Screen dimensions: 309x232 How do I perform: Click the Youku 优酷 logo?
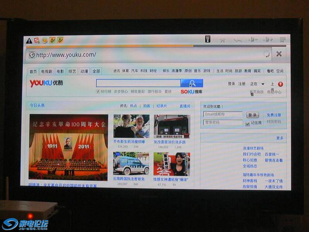tap(46, 83)
